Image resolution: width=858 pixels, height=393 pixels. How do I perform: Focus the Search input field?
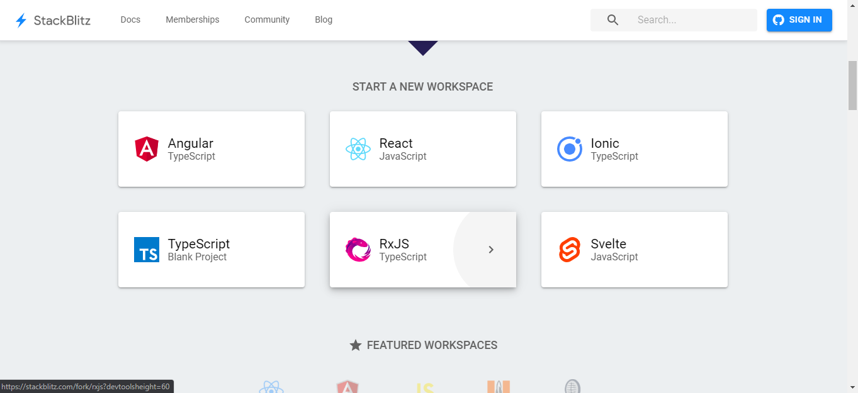(x=692, y=20)
